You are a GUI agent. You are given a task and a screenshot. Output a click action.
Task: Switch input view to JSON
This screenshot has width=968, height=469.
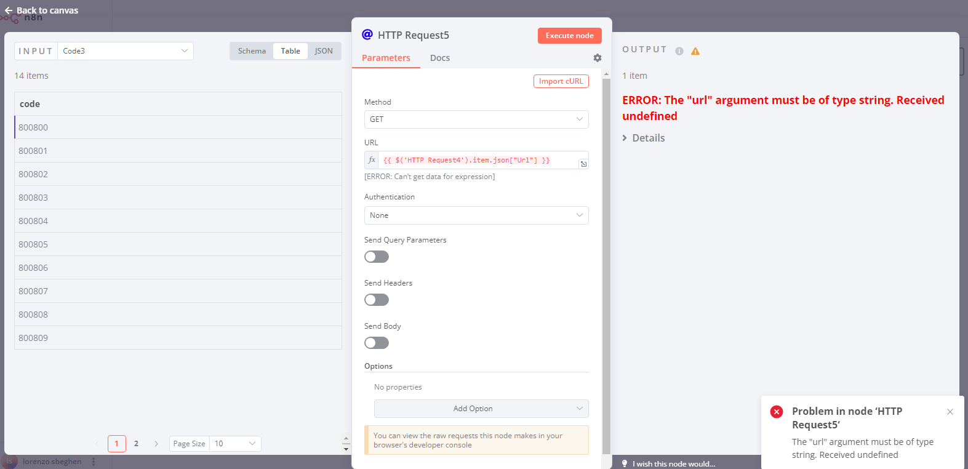(x=324, y=51)
